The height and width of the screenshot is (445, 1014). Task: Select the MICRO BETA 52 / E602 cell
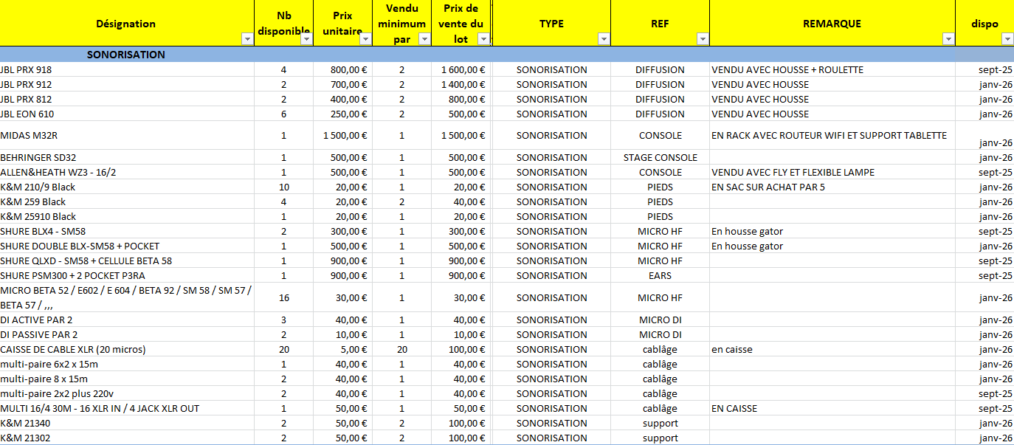[126, 297]
